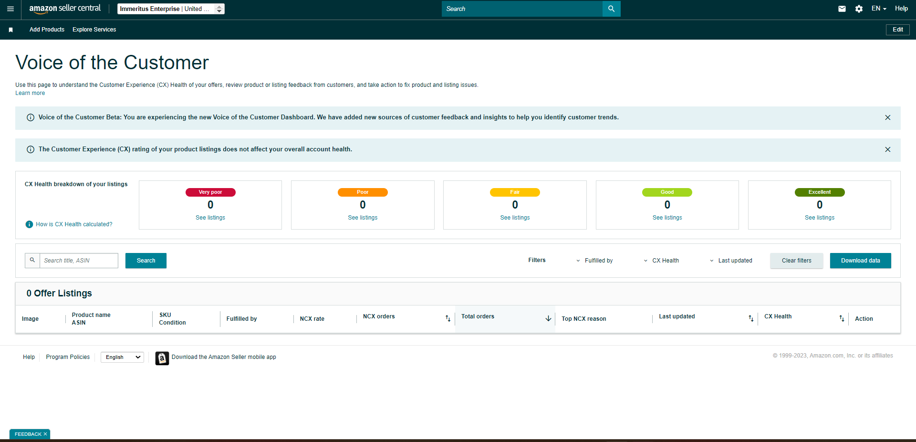Click the 'Top NCX reason' column label
916x442 pixels.
584,319
